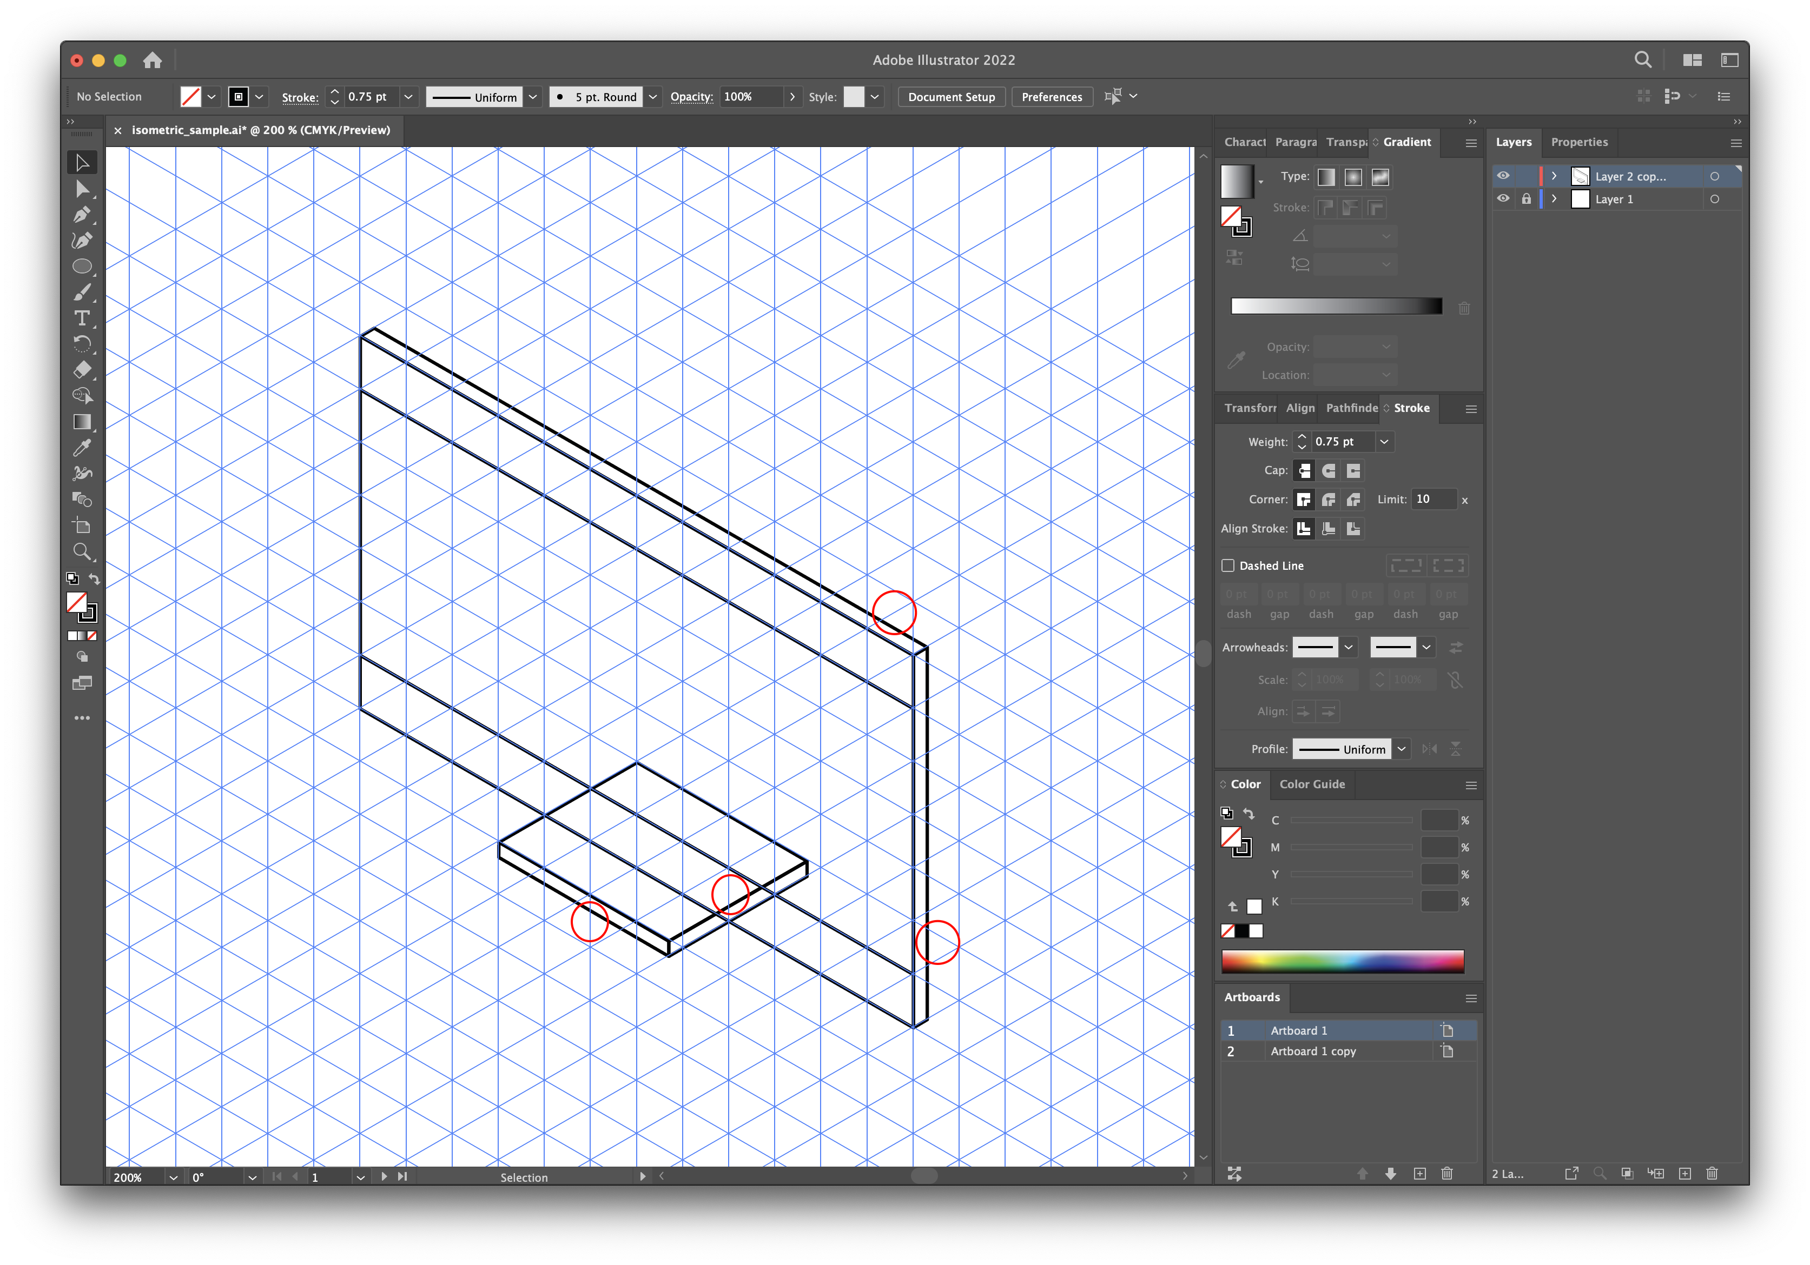1810x1265 pixels.
Task: Select the Shape Builder tool
Action: click(x=82, y=395)
